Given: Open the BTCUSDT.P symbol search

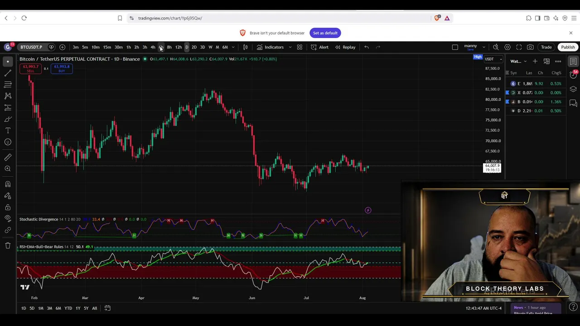Looking at the screenshot, I should tap(31, 47).
